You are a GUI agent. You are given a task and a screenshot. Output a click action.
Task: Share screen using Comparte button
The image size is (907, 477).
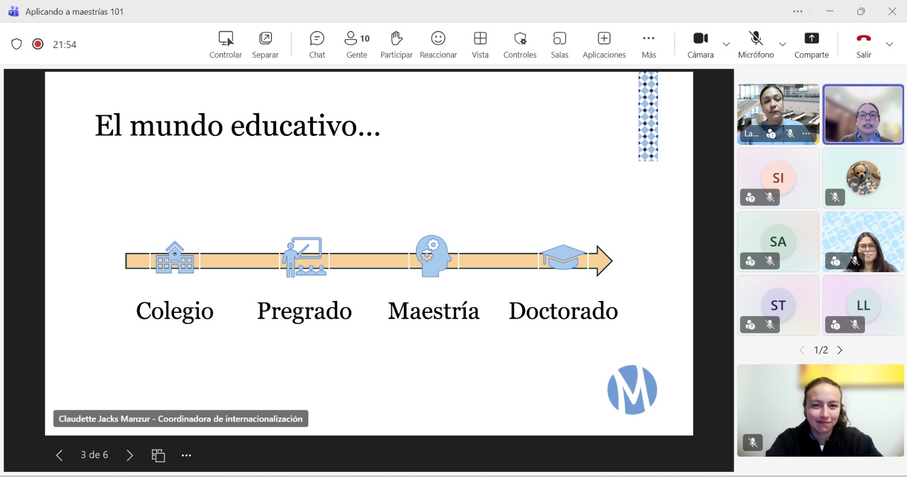point(811,44)
